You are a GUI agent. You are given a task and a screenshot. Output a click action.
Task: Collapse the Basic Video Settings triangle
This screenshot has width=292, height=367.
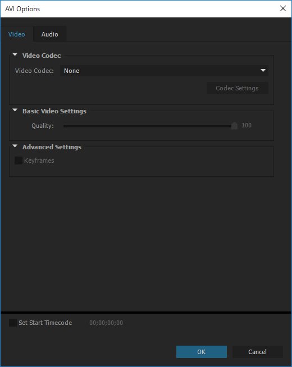tap(15, 110)
